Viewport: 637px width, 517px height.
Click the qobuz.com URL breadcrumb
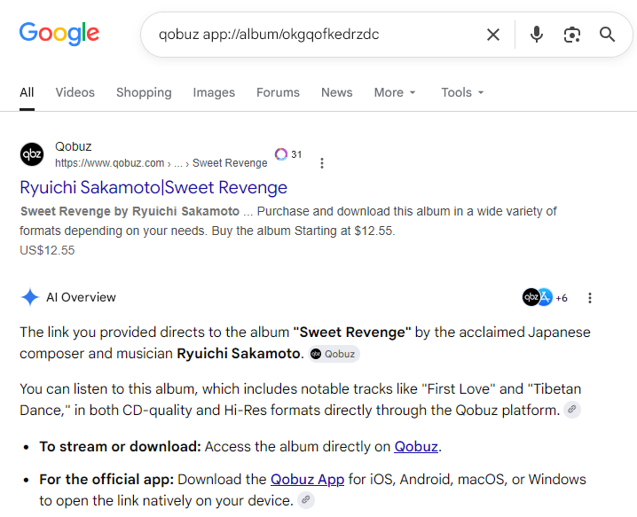tap(161, 163)
